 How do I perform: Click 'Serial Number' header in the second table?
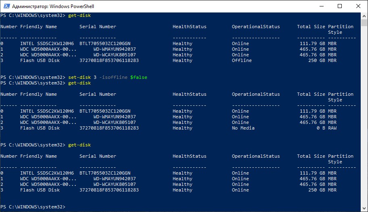click(98, 94)
